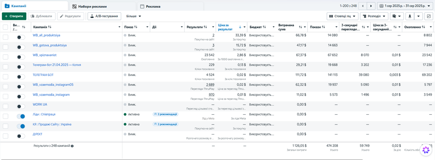Switch to the Реклама tab
The height and width of the screenshot is (160, 435).
coord(170,6)
